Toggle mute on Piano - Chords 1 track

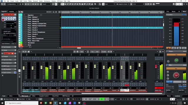24,28
